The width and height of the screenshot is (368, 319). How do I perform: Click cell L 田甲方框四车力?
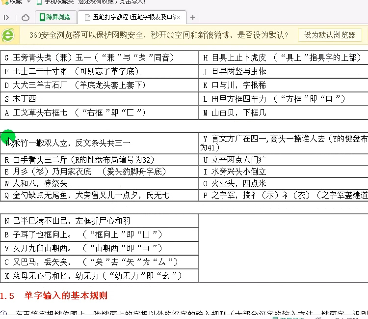[284, 99]
